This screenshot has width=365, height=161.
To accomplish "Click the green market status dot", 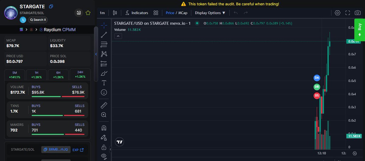I will (197, 23).
